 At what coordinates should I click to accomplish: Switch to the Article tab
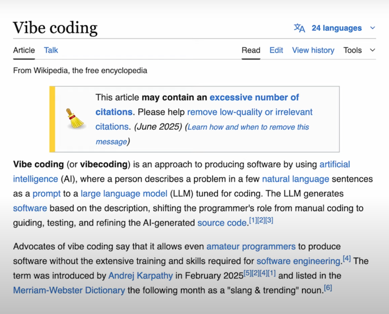point(24,50)
